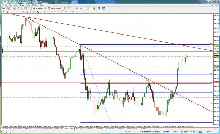220x134 pixels.
Task: Switch timeframe to M15
Action: (x=51, y=12)
